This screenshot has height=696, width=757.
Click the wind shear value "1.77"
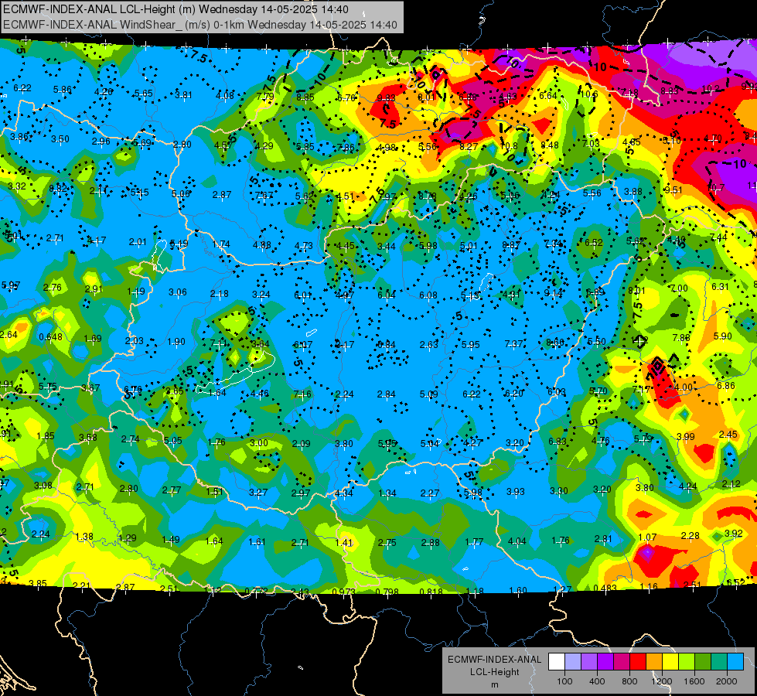coord(474,542)
